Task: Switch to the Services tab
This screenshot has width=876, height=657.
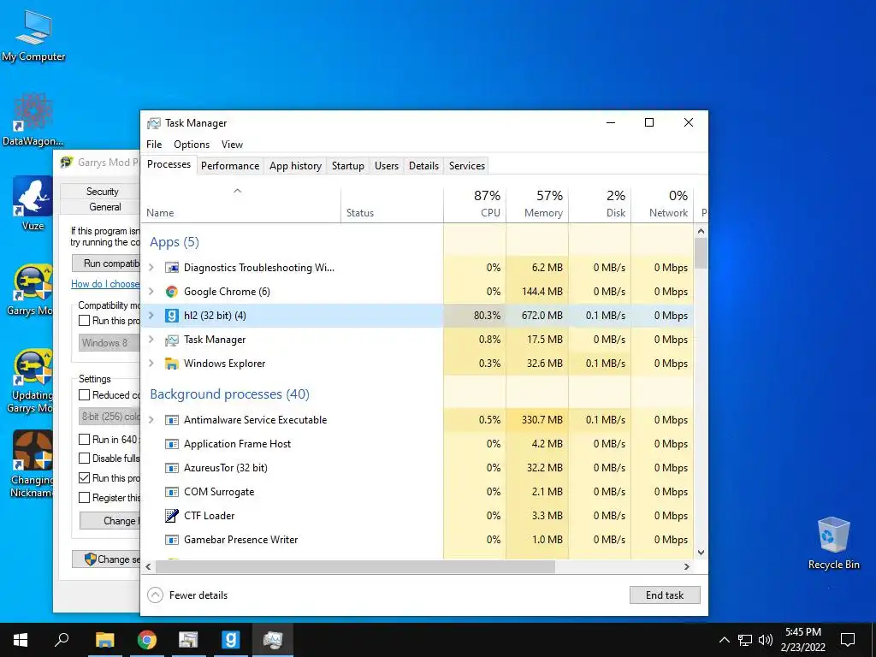Action: [x=467, y=166]
